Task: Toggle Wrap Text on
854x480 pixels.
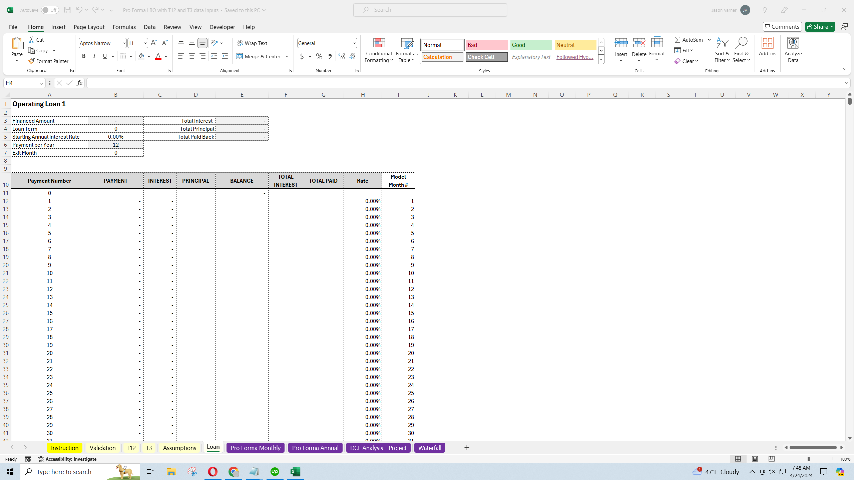Action: pyautogui.click(x=252, y=43)
